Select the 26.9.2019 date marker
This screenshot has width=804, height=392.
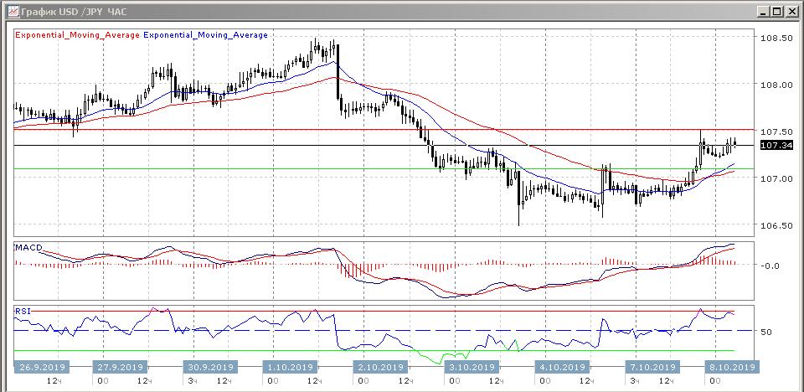[x=42, y=367]
